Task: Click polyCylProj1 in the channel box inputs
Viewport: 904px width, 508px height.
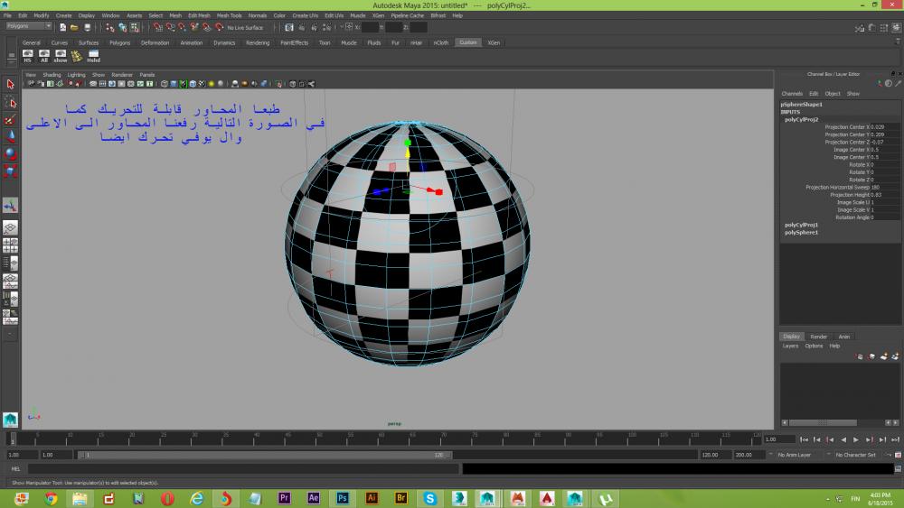Action: tap(801, 225)
